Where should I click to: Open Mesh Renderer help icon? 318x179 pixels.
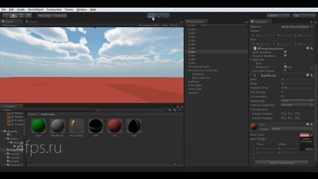pos(308,49)
